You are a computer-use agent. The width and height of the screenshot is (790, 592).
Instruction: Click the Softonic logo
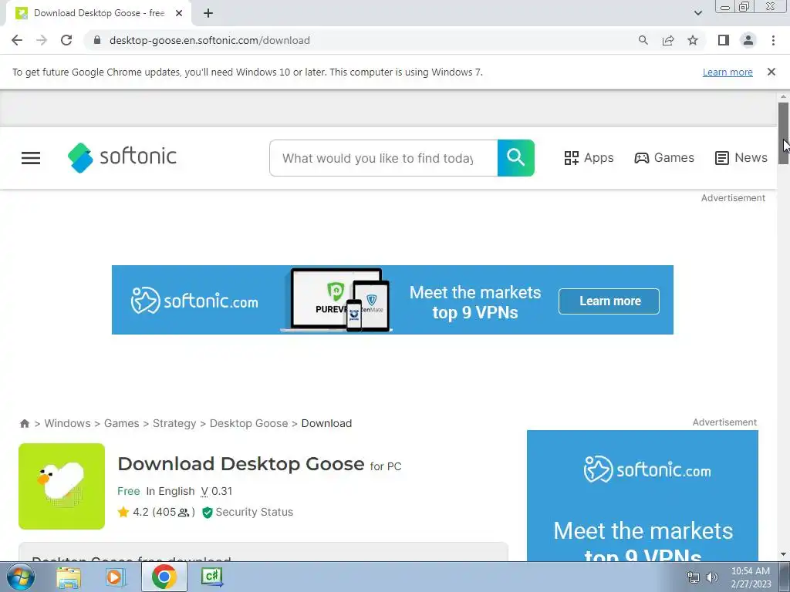pyautogui.click(x=122, y=157)
